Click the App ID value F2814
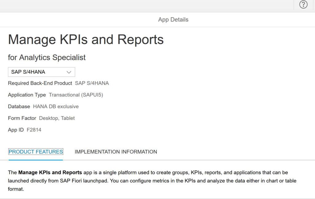This screenshot has width=315, height=199. (34, 129)
